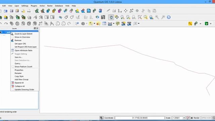Expand hidden items after green plugin icon

pyautogui.click(x=211, y=24)
